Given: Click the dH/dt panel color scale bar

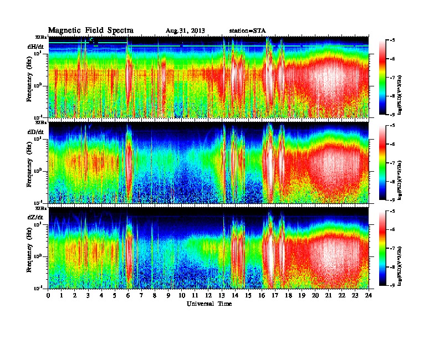Looking at the screenshot, I should coord(382,77).
